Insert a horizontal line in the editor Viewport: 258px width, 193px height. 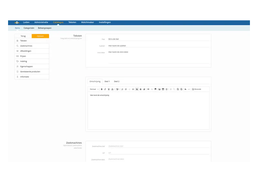click(166, 89)
